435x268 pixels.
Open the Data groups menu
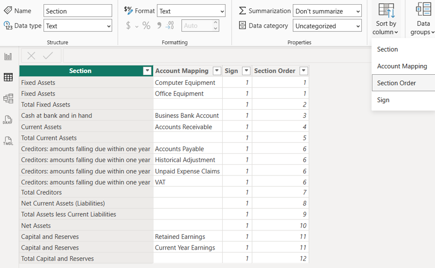point(423,19)
